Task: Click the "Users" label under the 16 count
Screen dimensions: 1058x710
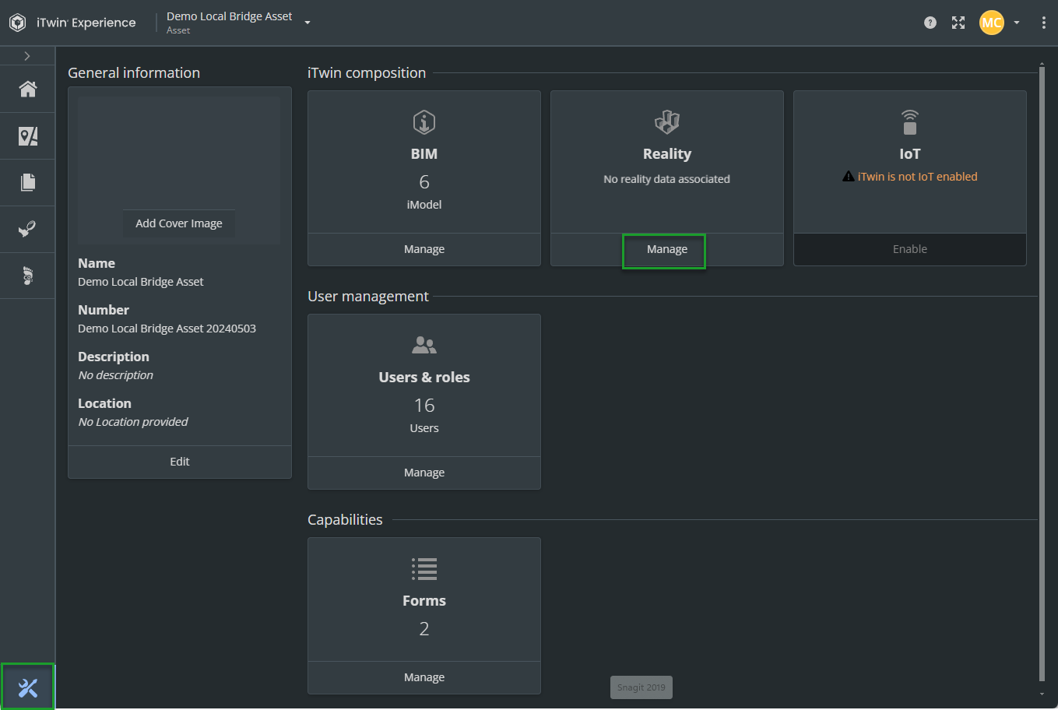Action: pos(424,428)
